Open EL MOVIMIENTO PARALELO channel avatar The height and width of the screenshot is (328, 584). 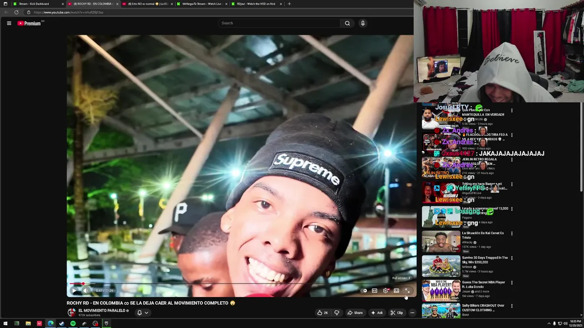click(x=71, y=313)
